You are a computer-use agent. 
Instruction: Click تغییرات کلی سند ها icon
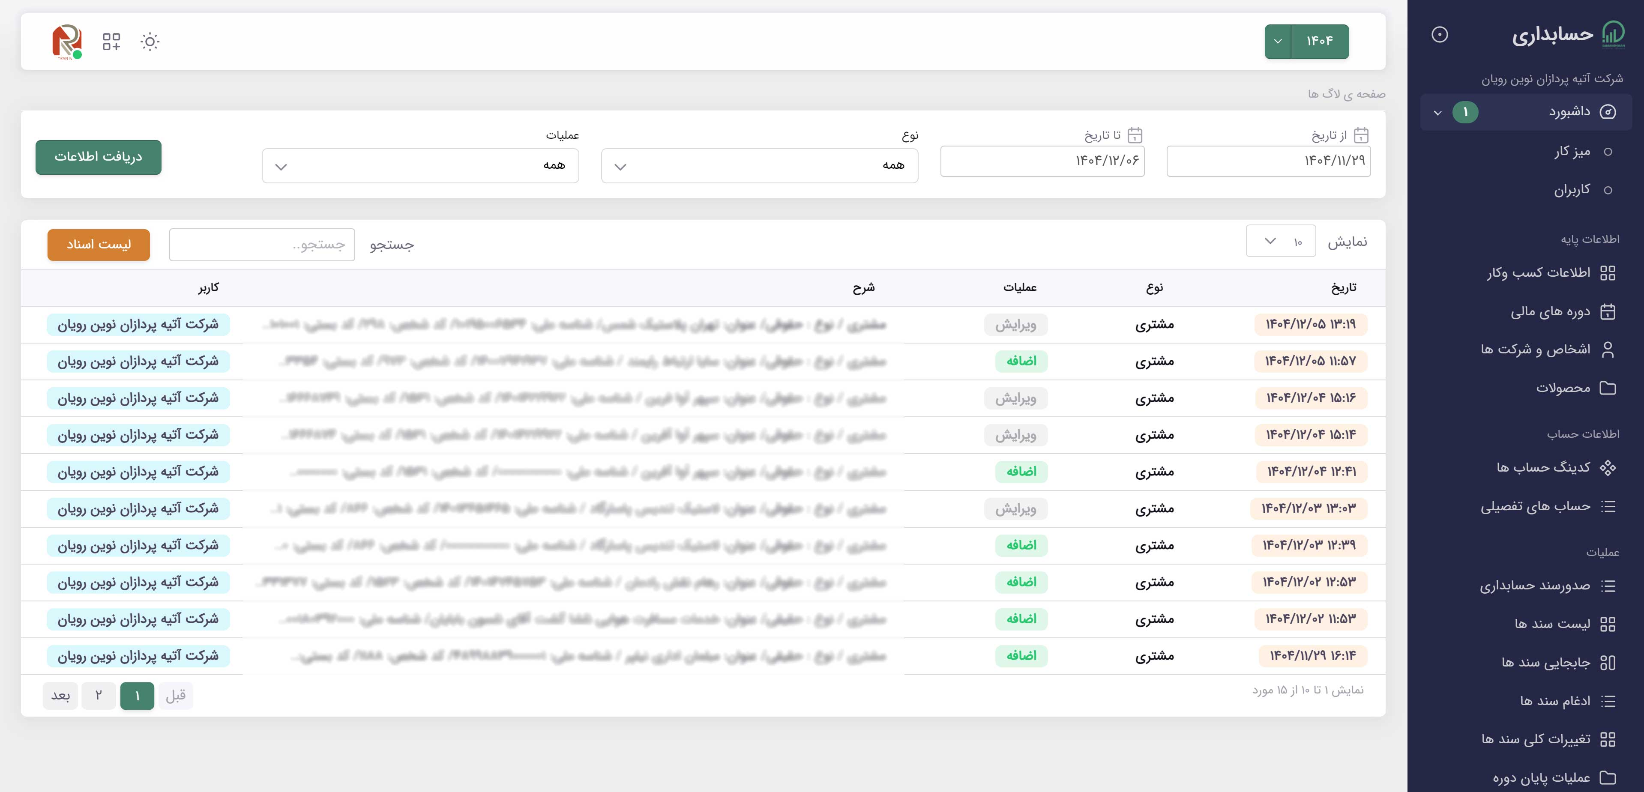[1608, 739]
